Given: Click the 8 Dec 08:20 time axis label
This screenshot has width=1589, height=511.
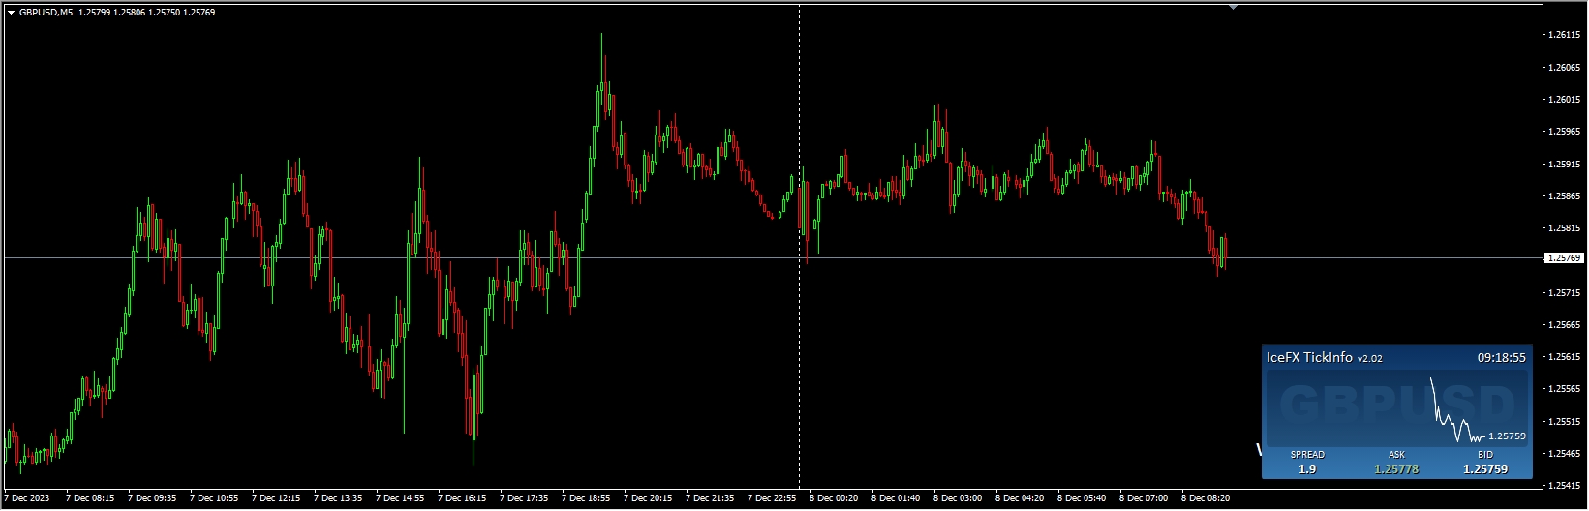Looking at the screenshot, I should 1206,499.
